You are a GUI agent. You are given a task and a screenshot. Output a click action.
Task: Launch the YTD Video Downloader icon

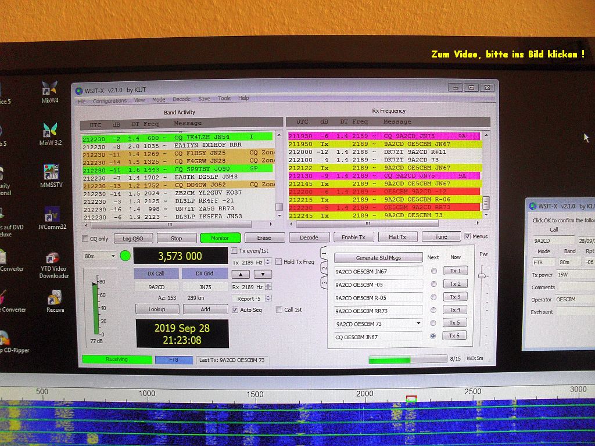coord(52,258)
